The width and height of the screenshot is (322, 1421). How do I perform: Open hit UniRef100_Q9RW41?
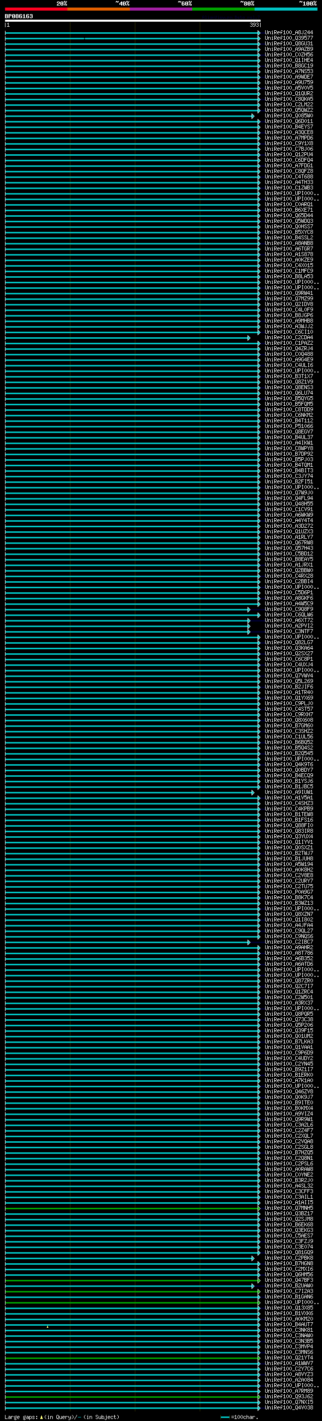289,293
